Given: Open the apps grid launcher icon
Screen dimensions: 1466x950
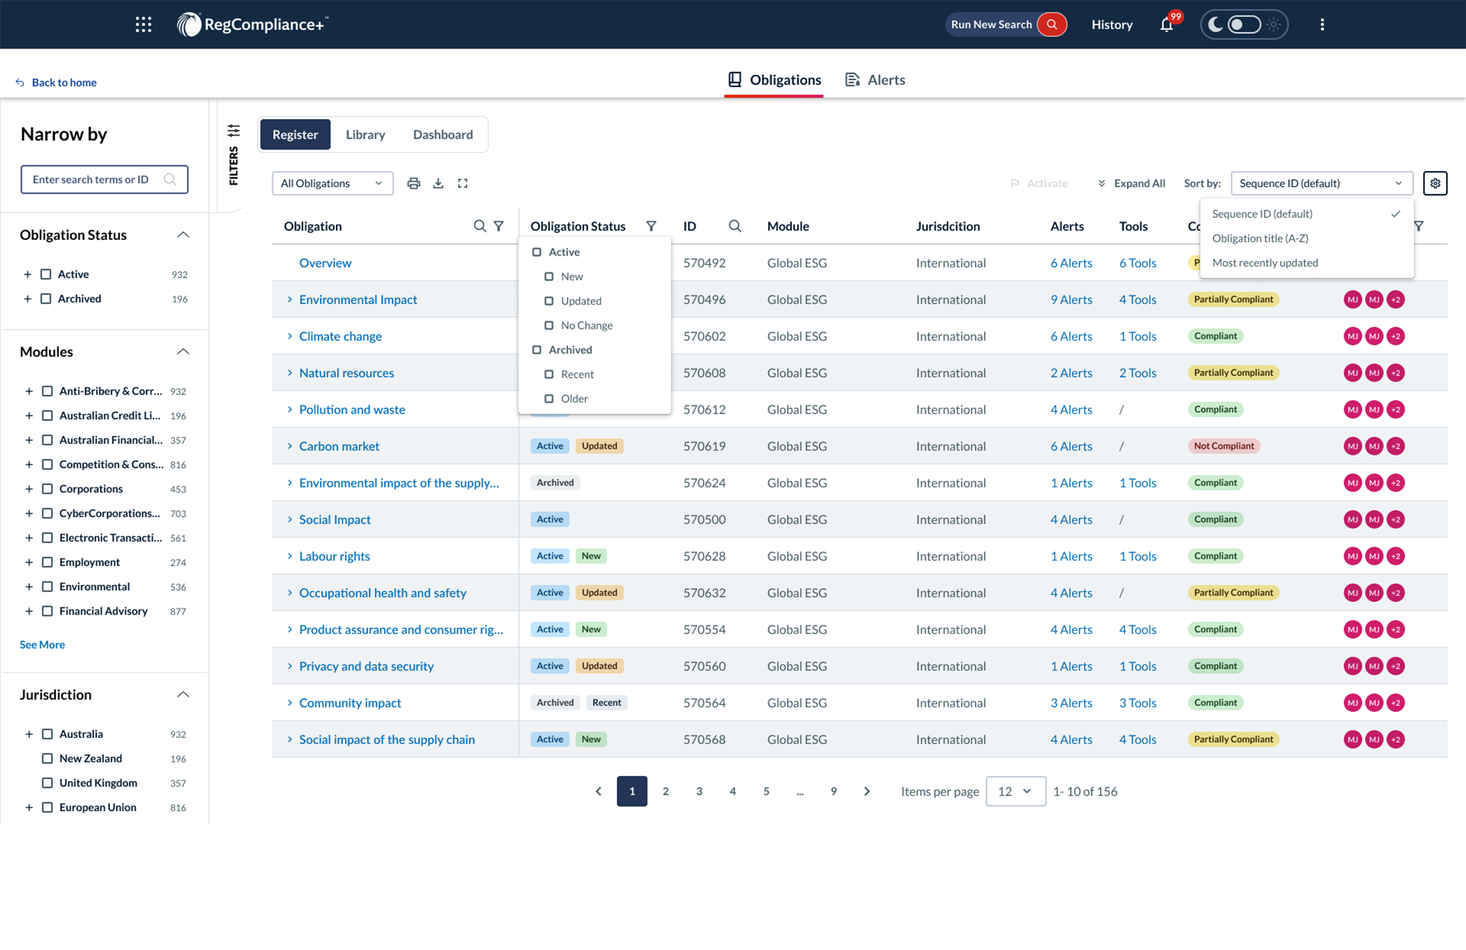Looking at the screenshot, I should pyautogui.click(x=144, y=25).
